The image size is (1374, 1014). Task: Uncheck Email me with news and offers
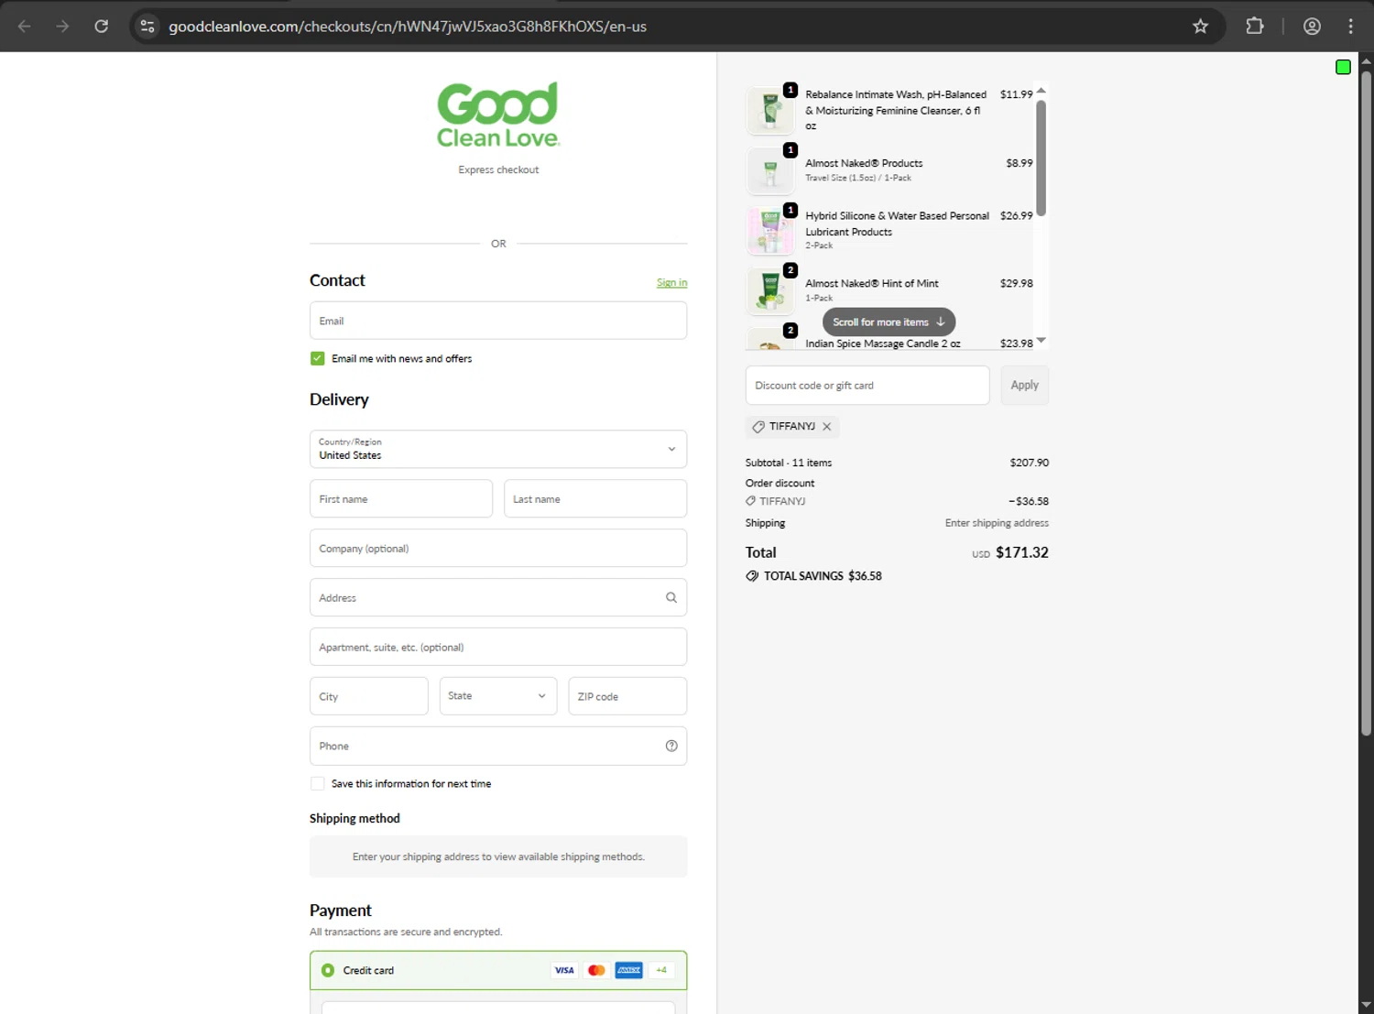pos(317,358)
